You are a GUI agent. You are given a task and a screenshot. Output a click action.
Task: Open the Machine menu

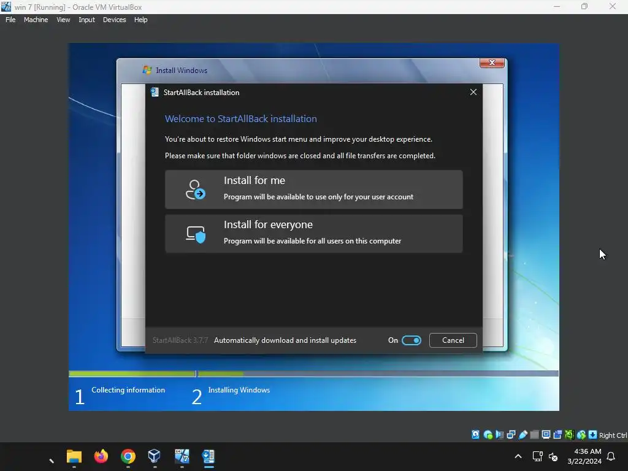point(36,20)
